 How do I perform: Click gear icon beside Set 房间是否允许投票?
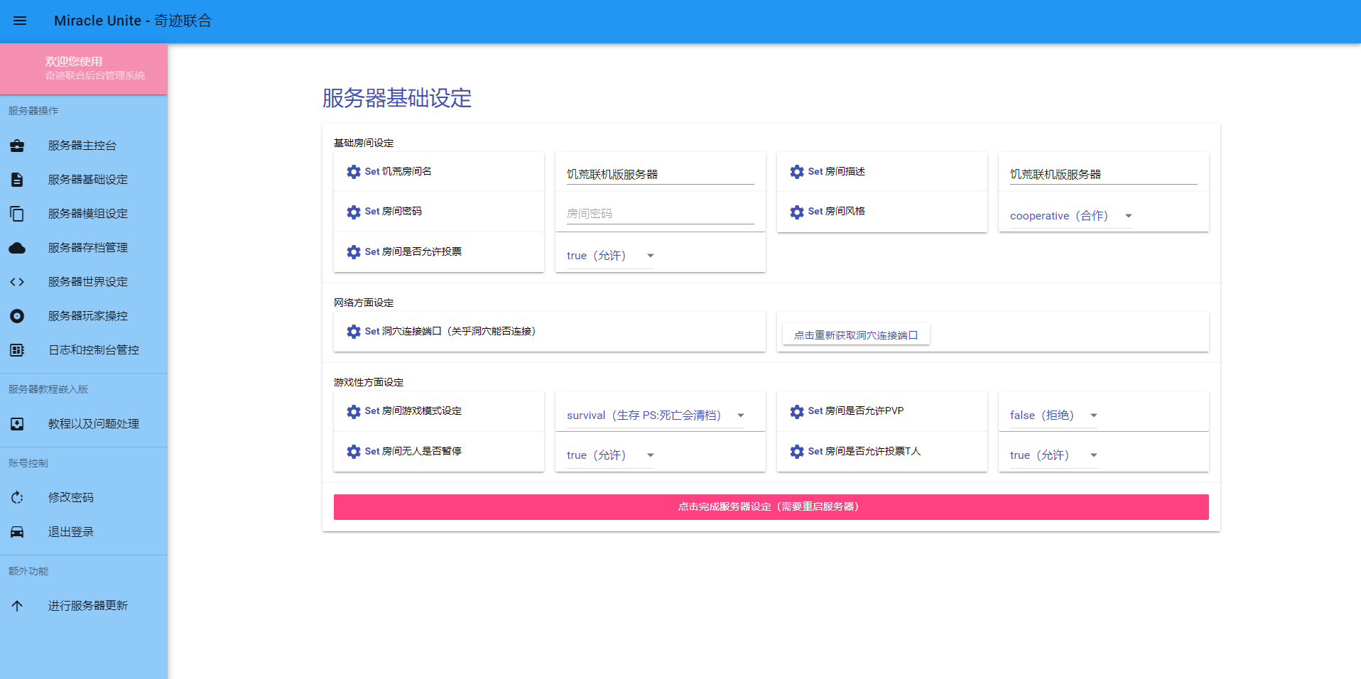354,252
